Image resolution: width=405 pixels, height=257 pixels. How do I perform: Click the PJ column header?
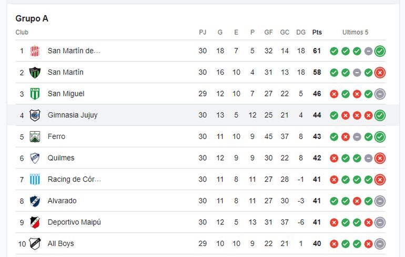coord(202,32)
